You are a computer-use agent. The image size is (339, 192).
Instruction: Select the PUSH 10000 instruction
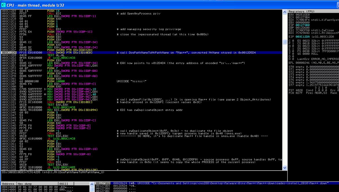[56, 81]
